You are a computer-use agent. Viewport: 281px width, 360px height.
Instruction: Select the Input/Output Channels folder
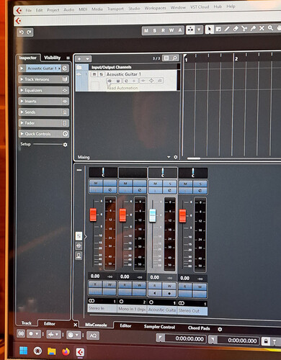(111, 67)
